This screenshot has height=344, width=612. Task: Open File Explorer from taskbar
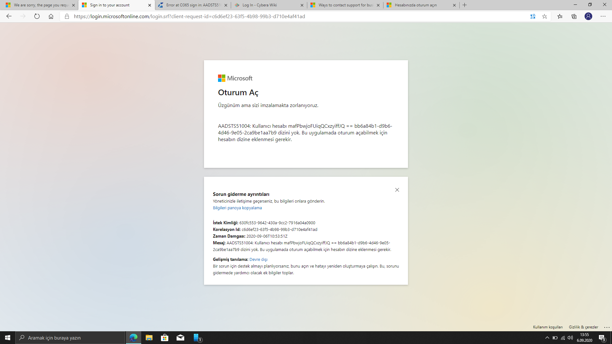point(149,338)
